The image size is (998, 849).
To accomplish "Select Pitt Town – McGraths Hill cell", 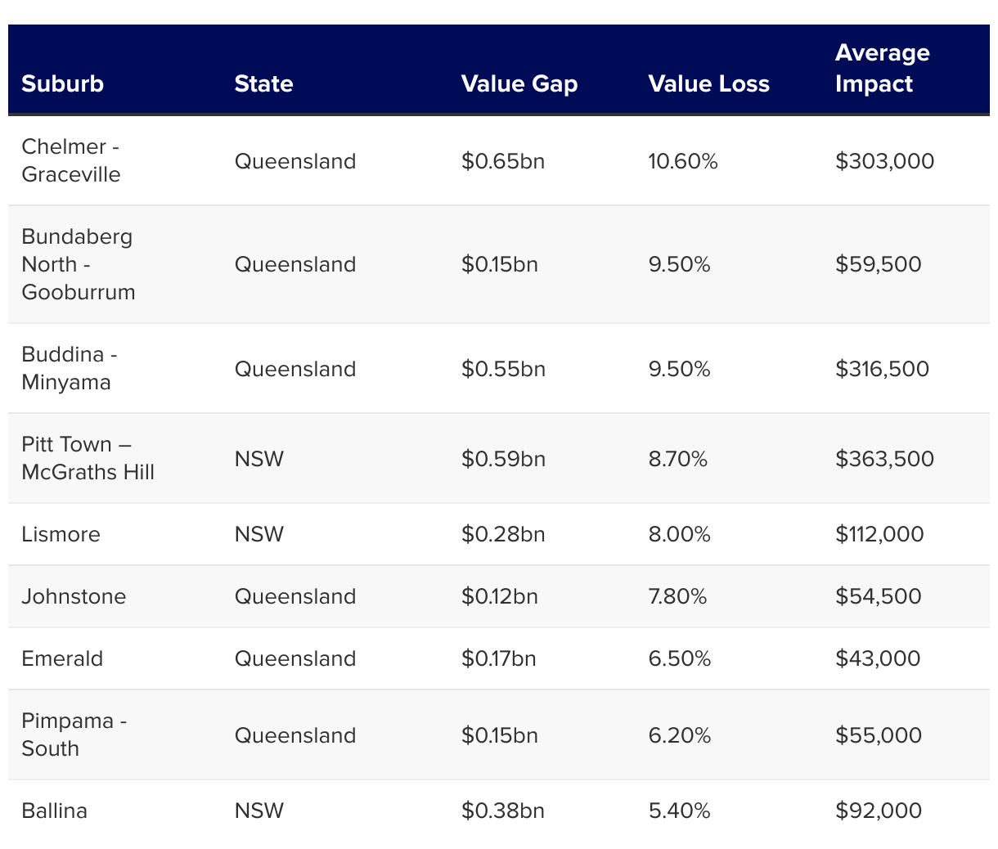I will 88,458.
